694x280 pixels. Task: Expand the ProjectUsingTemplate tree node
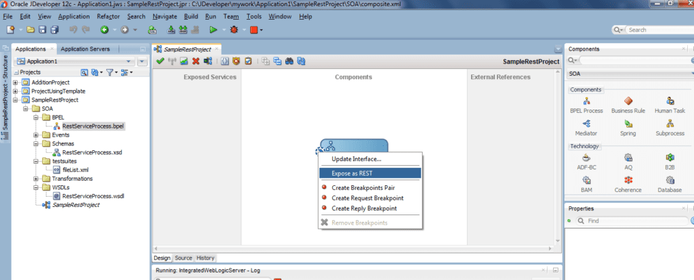16,91
